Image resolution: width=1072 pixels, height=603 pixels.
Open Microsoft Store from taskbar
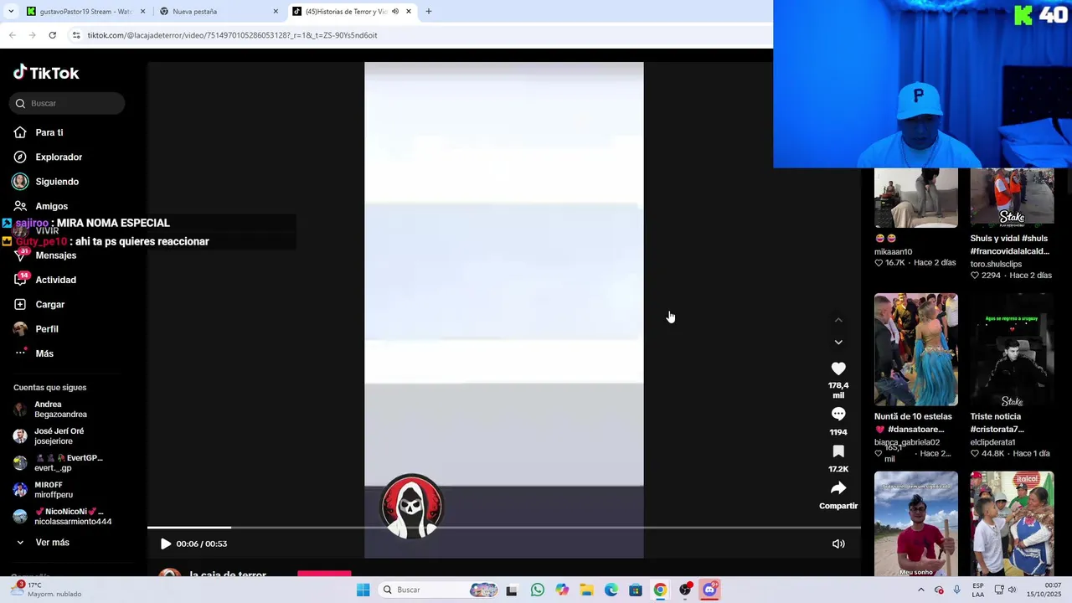[636, 590]
